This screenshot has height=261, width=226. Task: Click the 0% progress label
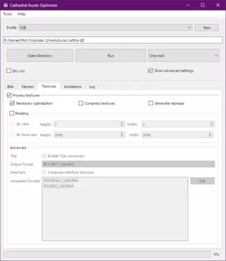(x=217, y=255)
